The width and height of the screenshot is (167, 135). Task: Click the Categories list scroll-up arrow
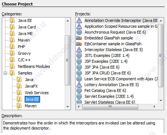pyautogui.click(x=68, y=21)
